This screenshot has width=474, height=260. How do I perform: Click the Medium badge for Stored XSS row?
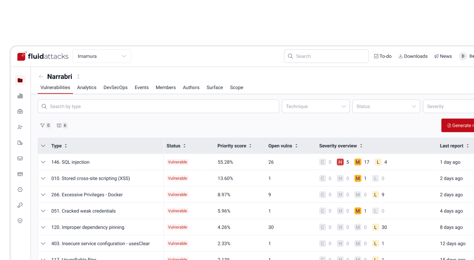click(358, 179)
